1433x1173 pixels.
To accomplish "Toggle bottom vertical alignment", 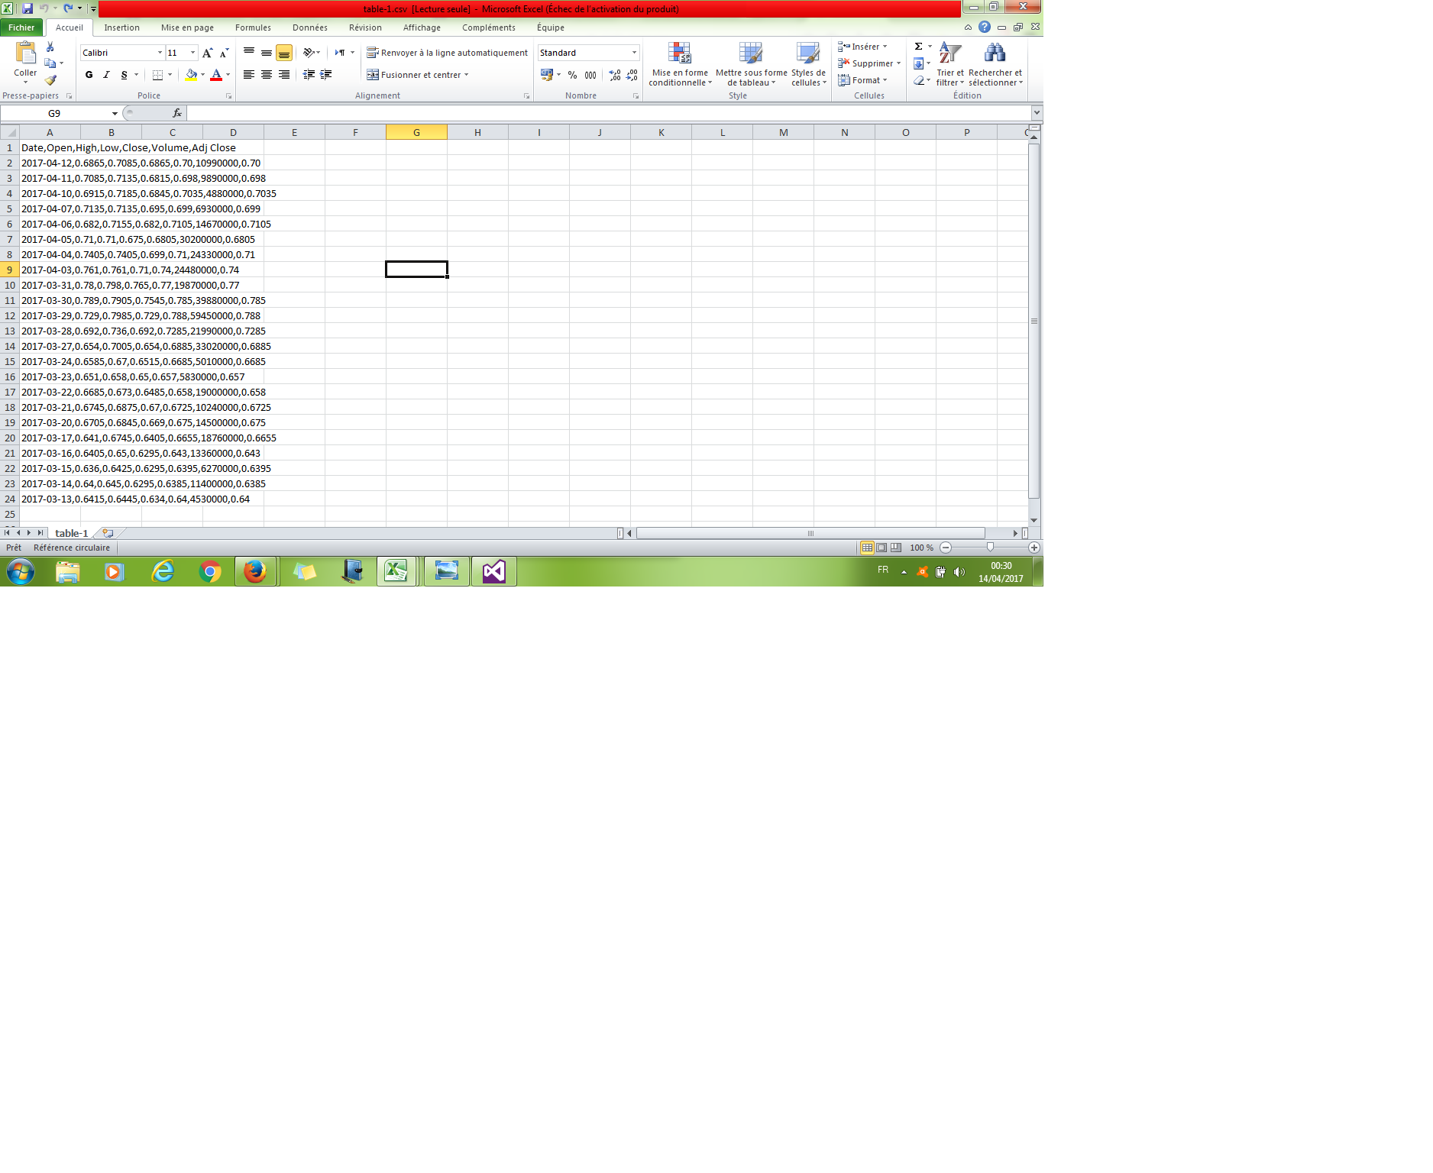I will (284, 53).
